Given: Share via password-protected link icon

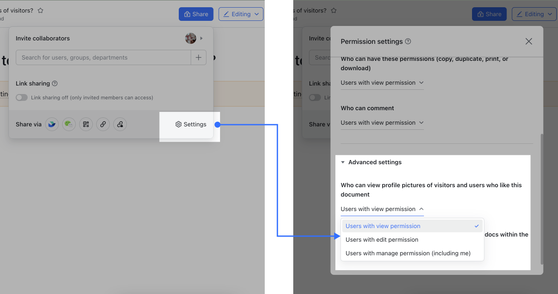Looking at the screenshot, I should 120,124.
